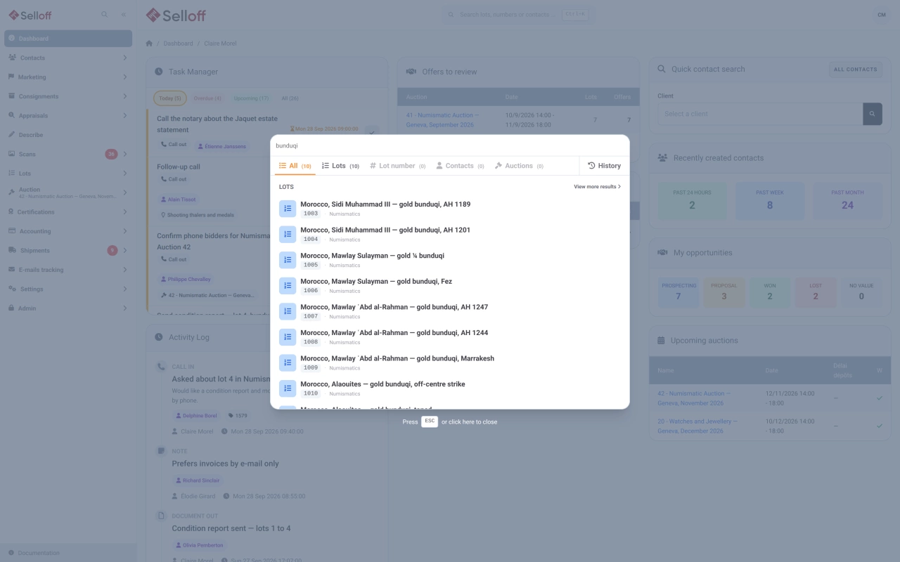Click the Selloff logo in the sidebar
The image size is (900, 562).
click(30, 15)
